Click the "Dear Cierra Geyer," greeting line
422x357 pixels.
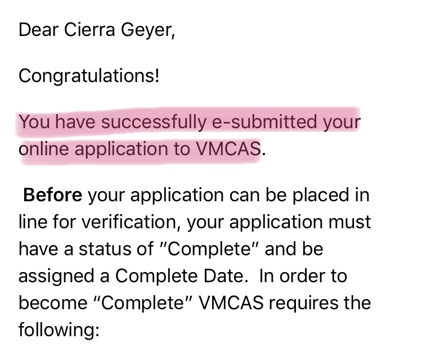tap(97, 30)
